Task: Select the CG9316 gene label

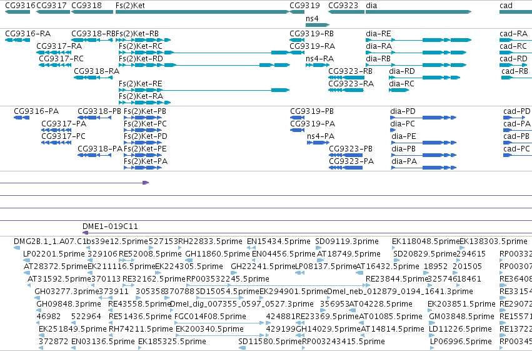Action: pos(20,6)
